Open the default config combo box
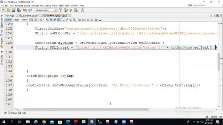 pyautogui.click(x=46, y=10)
